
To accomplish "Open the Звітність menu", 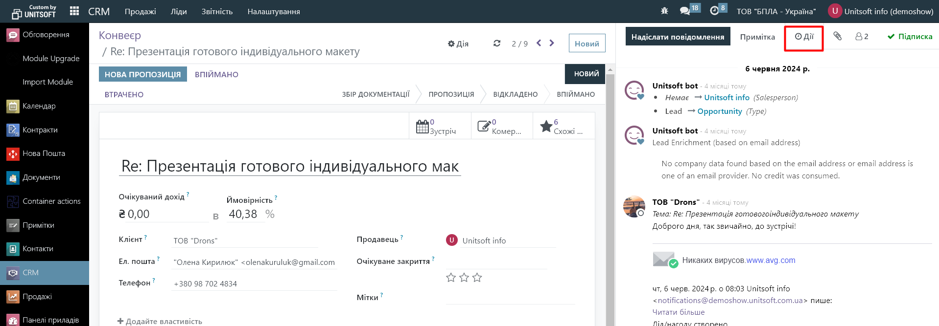I will click(217, 11).
